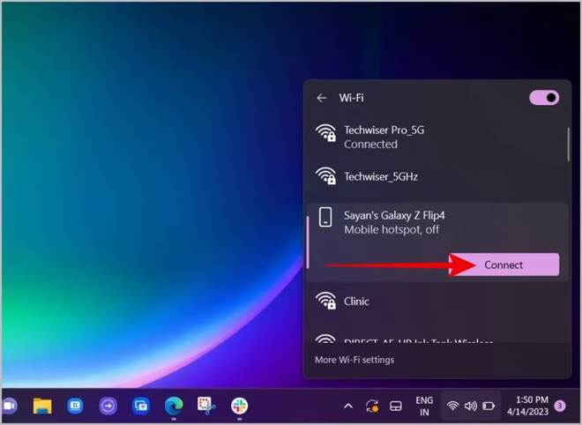582x425 pixels.
Task: Open the purple arrow circle app on taskbar
Action: (108, 406)
